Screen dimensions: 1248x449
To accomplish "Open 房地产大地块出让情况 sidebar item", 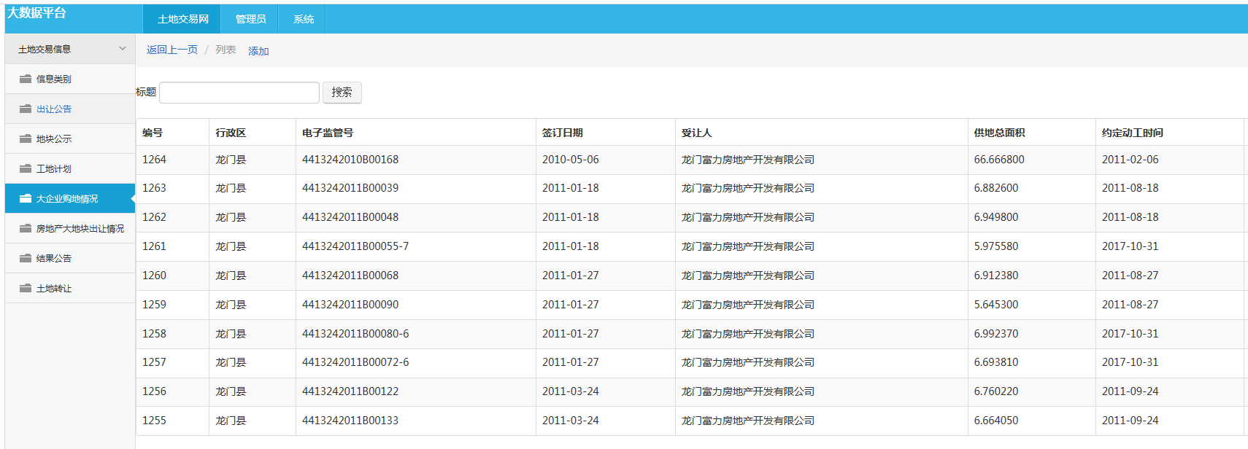I will 70,228.
